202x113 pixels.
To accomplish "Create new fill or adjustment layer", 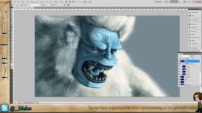I will tap(190, 86).
